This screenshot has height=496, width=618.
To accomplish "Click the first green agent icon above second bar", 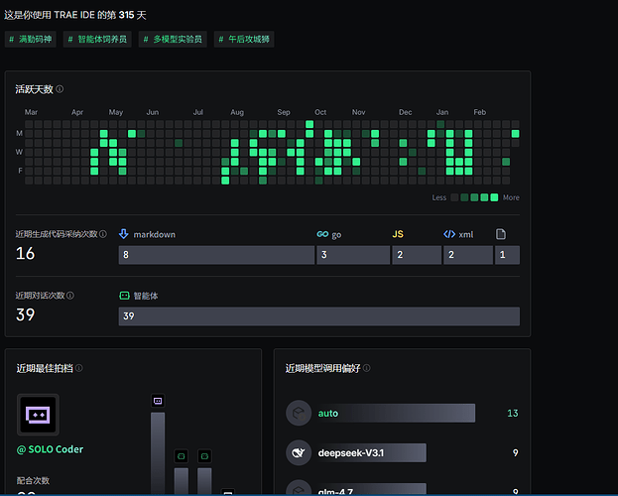I will click(x=182, y=456).
